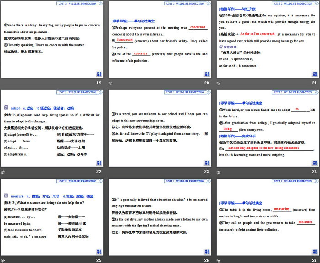Click the animation star icon under slide 21

(218, 83)
